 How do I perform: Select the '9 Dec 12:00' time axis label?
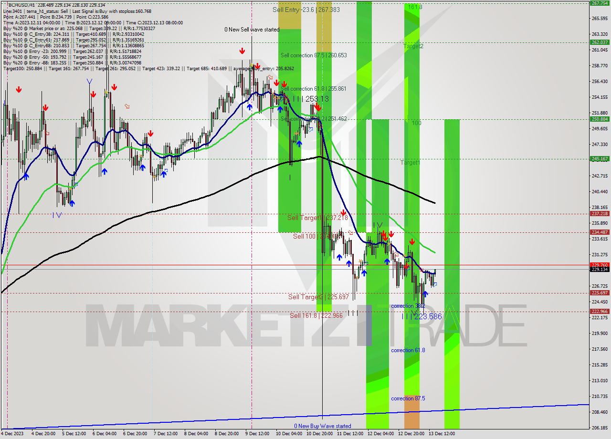click(257, 434)
